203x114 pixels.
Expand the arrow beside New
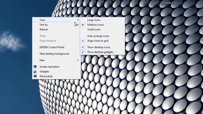point(78,60)
